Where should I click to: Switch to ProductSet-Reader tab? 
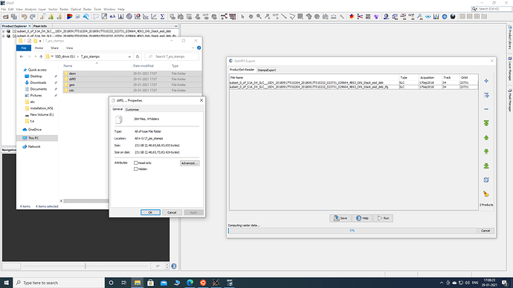242,70
